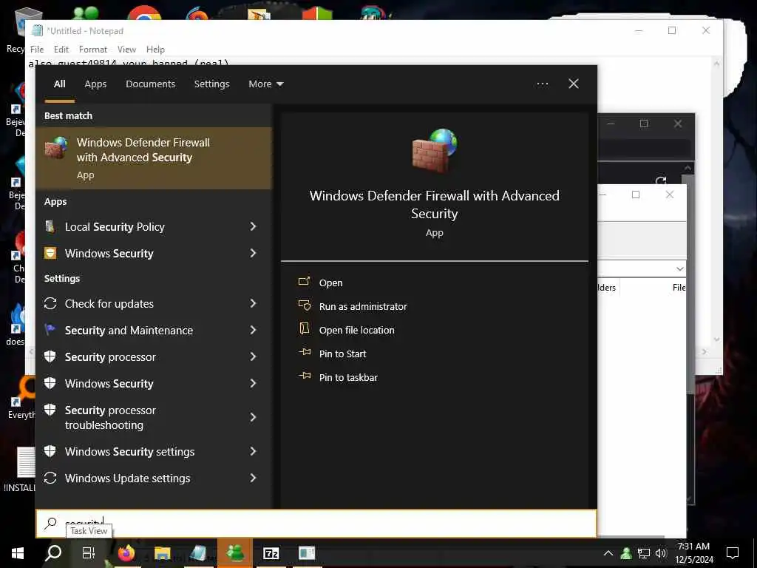Click the Security processor shield icon
757x568 pixels.
tap(50, 356)
